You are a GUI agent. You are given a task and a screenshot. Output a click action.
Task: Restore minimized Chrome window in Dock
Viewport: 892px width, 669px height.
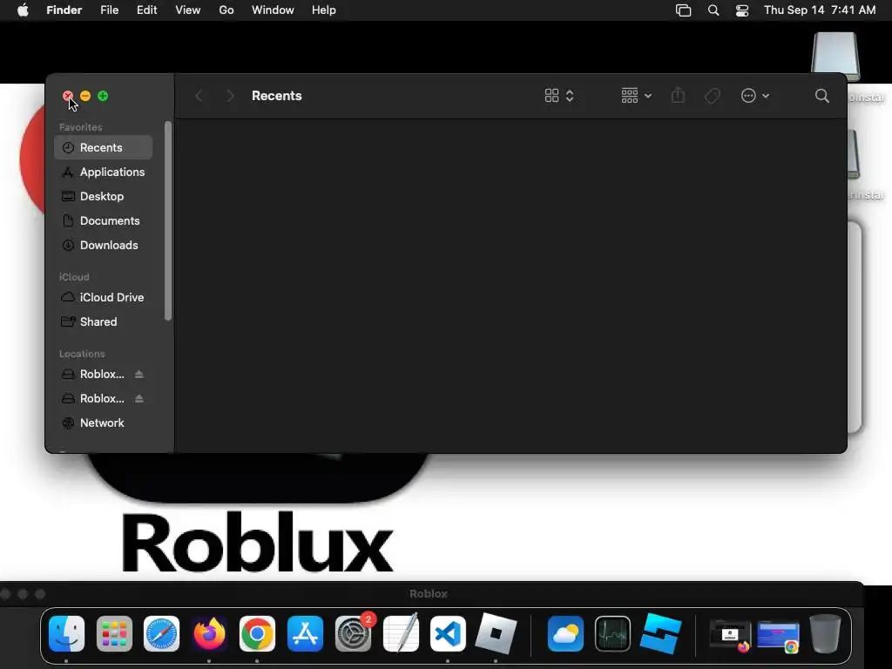pyautogui.click(x=778, y=636)
